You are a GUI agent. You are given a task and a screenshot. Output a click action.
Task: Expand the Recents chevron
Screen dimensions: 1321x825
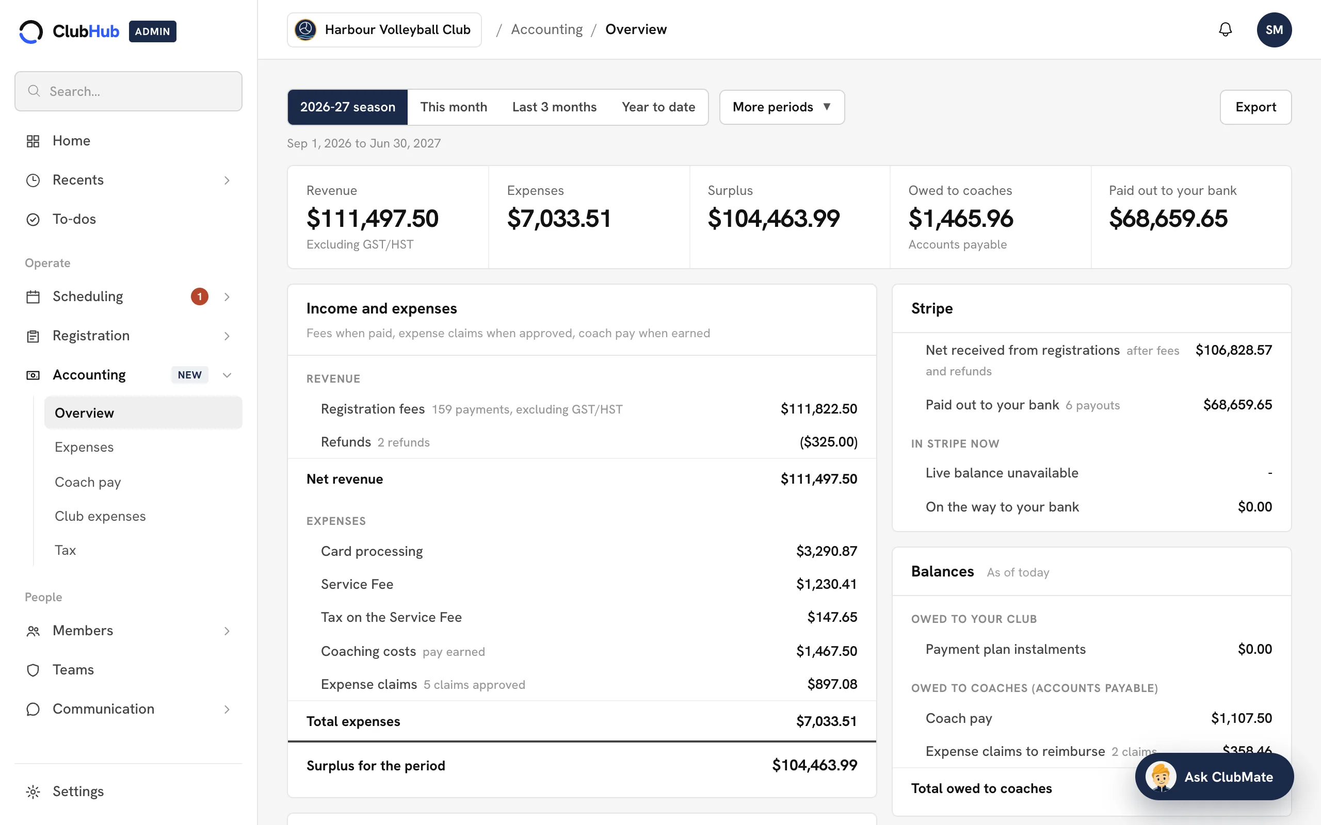tap(227, 180)
